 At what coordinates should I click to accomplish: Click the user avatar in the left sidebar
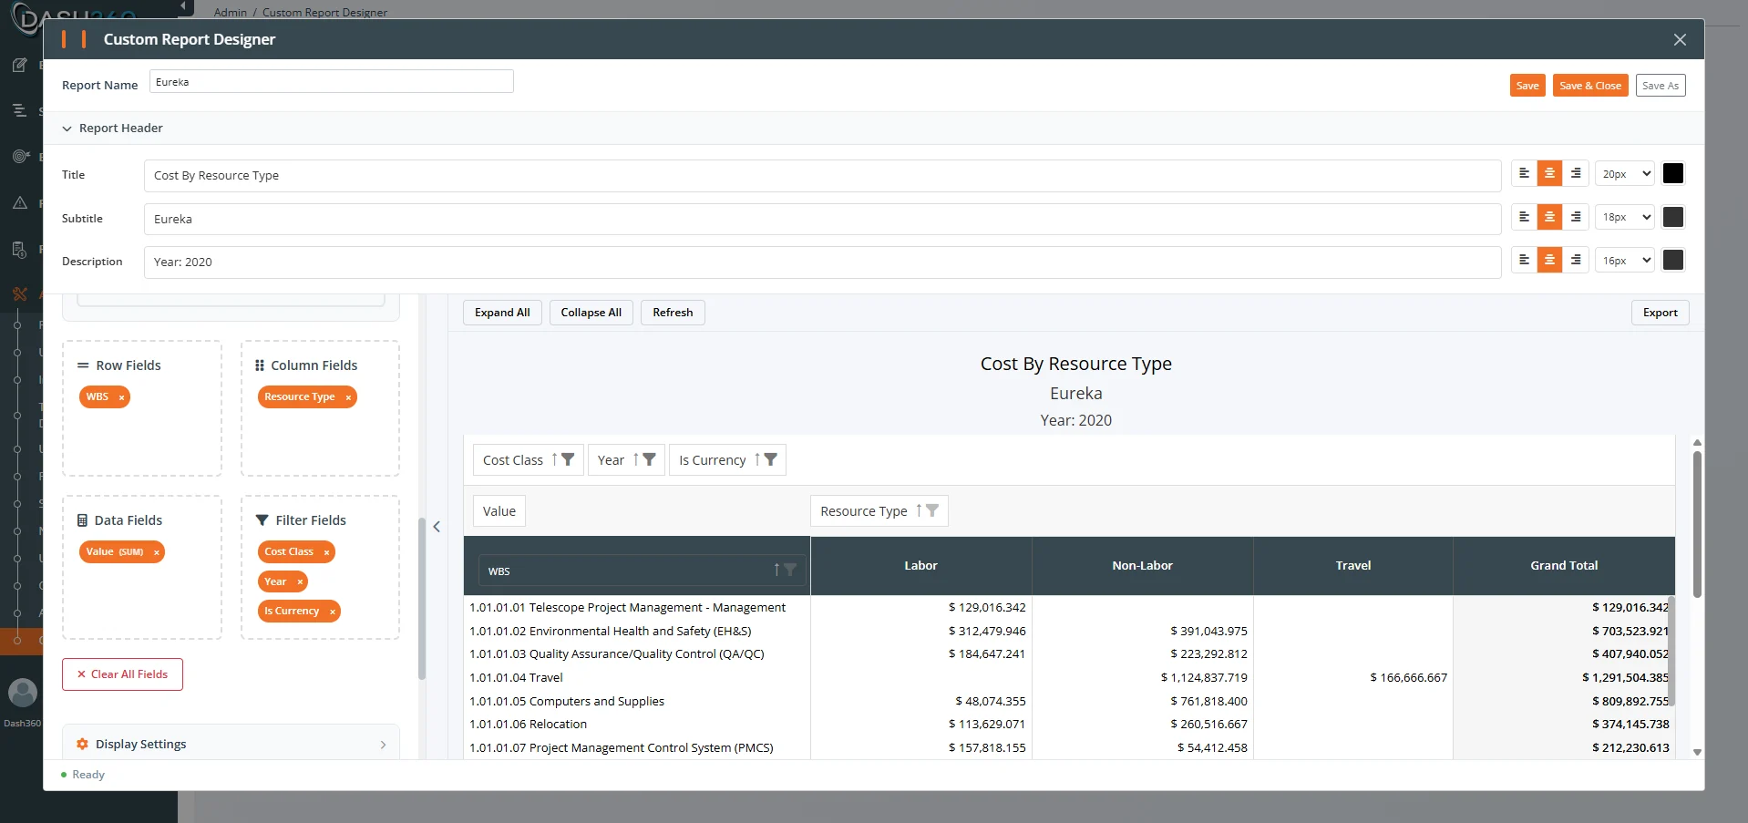point(22,693)
